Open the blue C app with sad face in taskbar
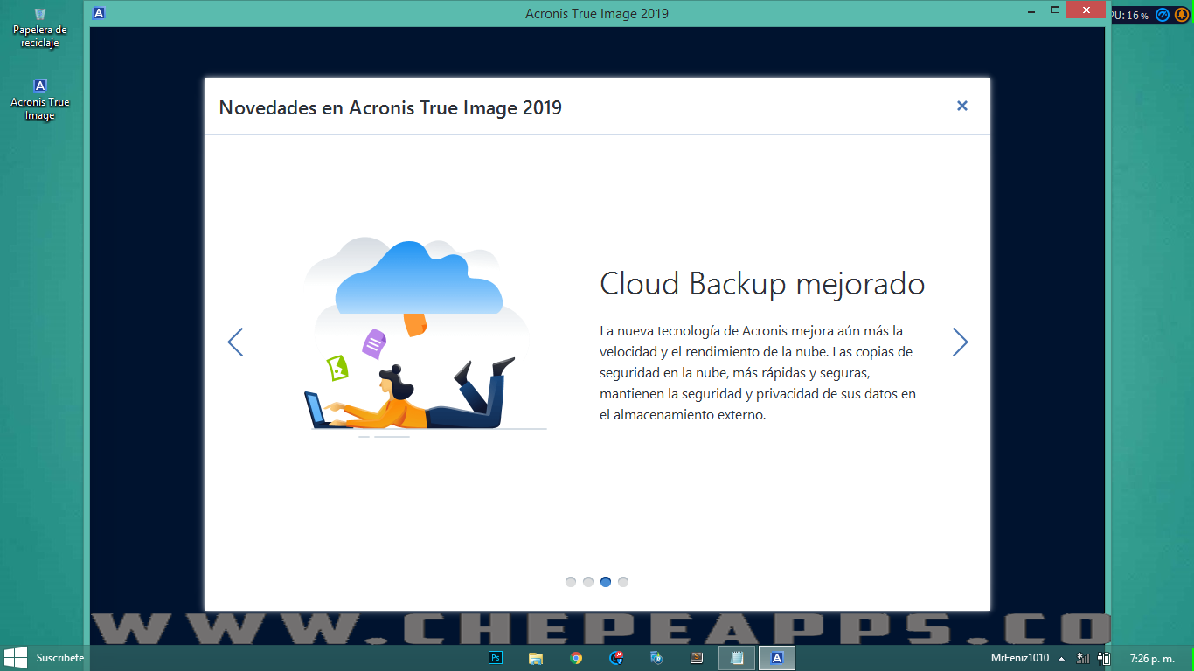 point(616,658)
